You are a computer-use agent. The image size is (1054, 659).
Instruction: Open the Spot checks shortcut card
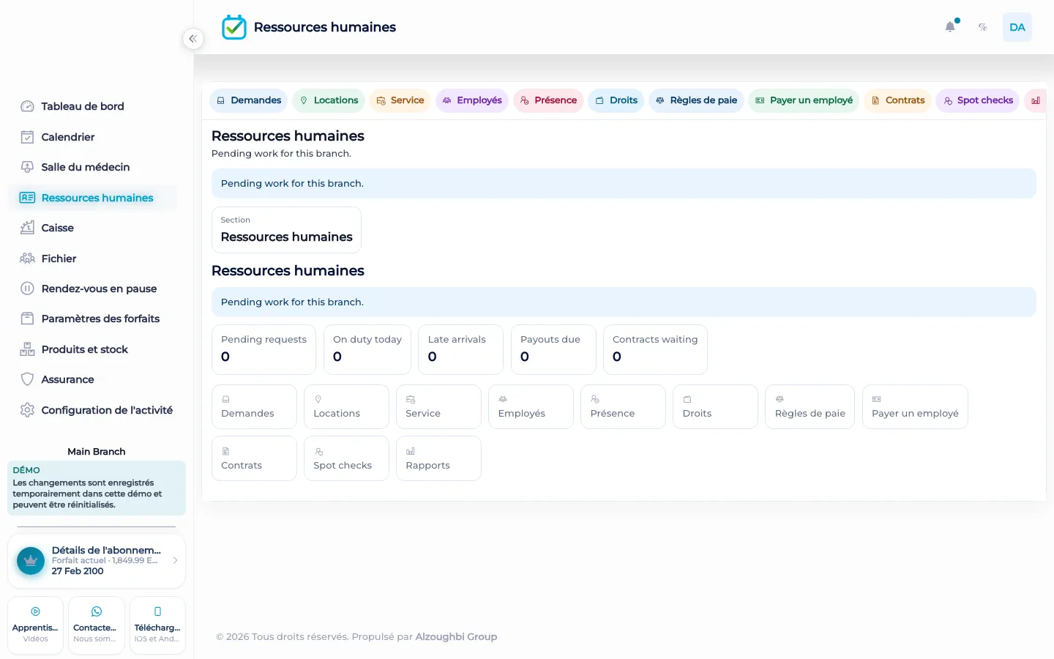click(x=346, y=458)
